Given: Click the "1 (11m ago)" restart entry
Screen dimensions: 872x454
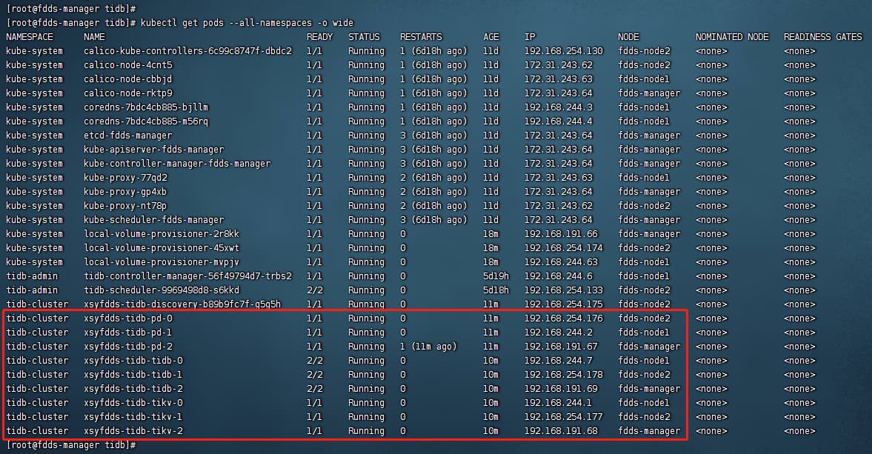Looking at the screenshot, I should 428,347.
